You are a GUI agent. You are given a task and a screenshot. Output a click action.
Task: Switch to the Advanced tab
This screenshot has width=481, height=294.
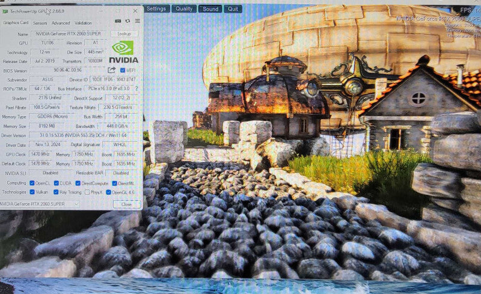pyautogui.click(x=61, y=23)
